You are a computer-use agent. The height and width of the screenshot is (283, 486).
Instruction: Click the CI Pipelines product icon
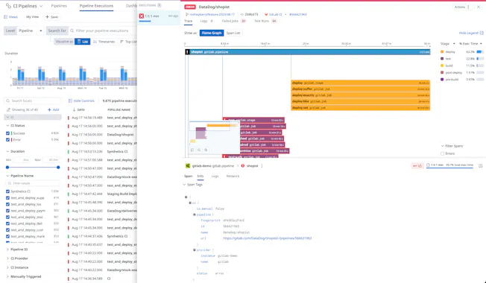pyautogui.click(x=8, y=6)
